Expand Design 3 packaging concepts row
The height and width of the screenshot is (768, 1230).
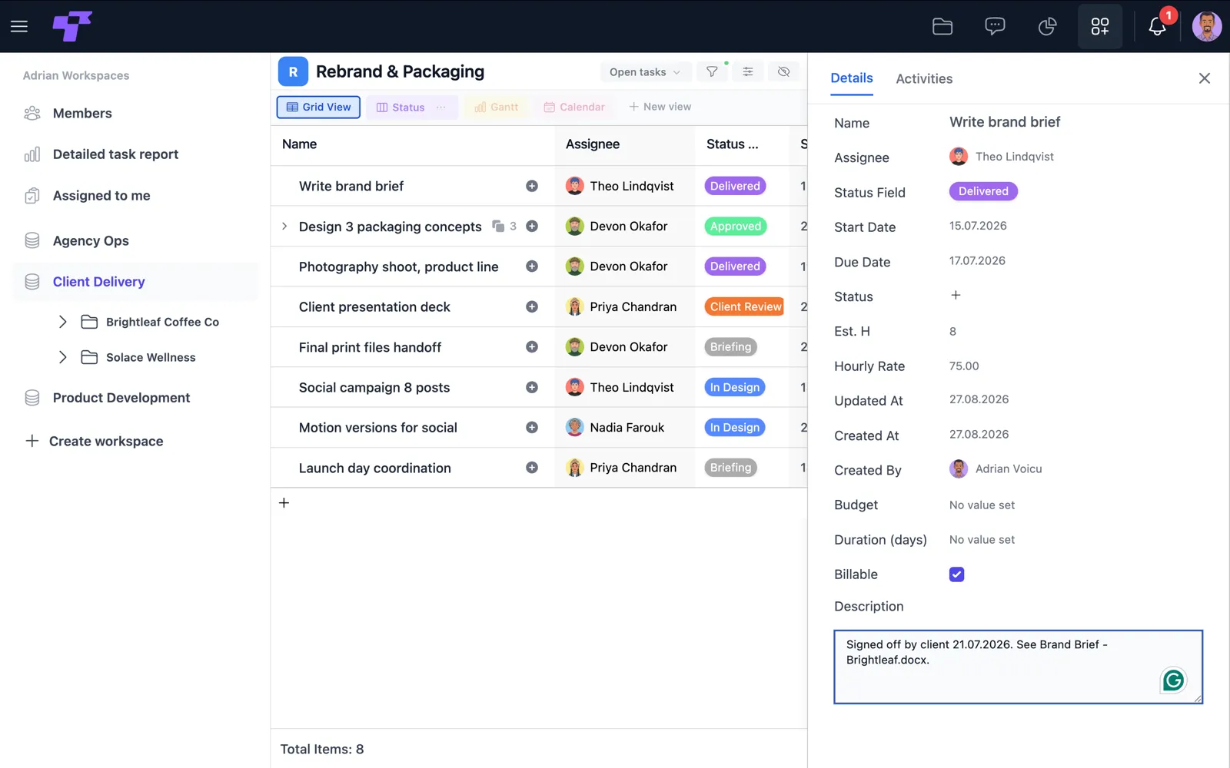(284, 226)
